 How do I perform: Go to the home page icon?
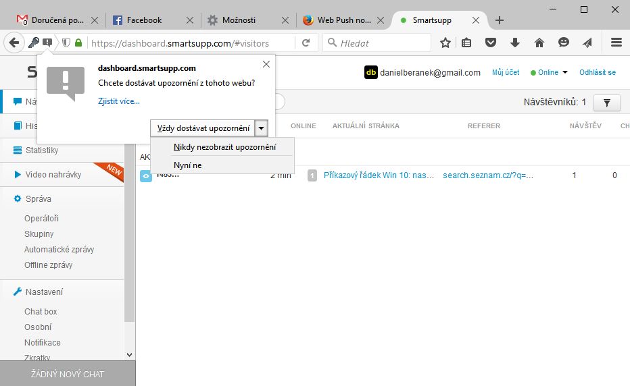tap(539, 43)
